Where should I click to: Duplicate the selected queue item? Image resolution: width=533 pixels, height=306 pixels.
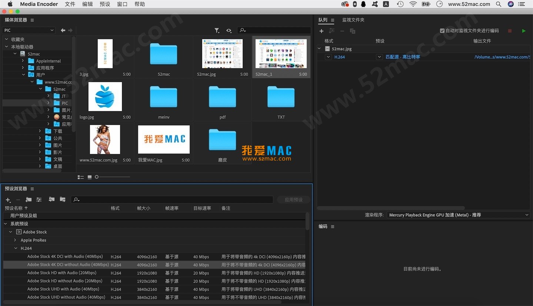353,31
